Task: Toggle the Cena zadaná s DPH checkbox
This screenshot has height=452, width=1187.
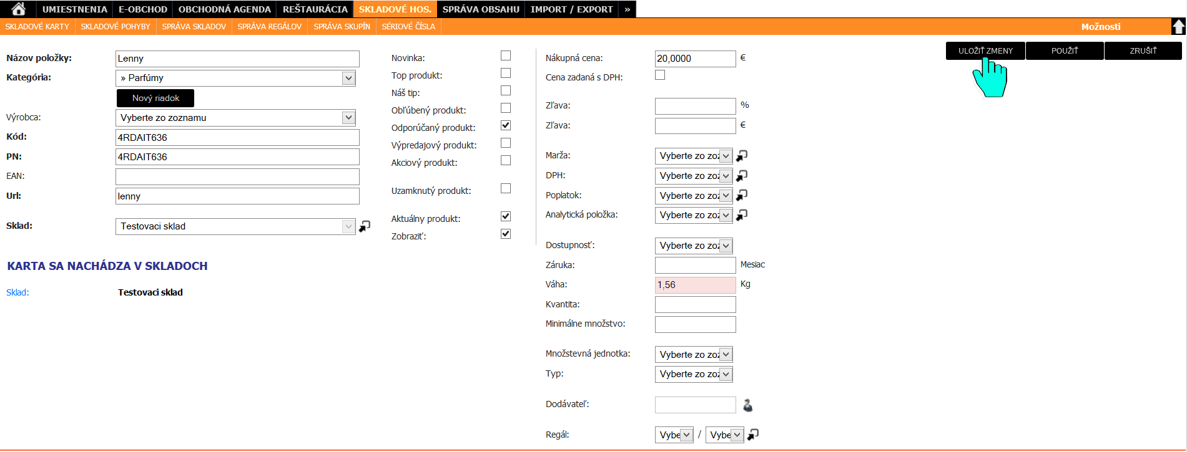Action: (x=660, y=75)
